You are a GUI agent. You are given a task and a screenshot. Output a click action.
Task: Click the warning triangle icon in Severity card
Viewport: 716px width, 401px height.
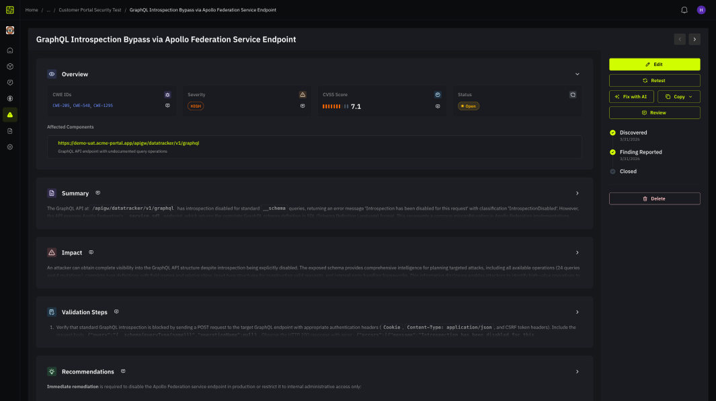point(303,95)
